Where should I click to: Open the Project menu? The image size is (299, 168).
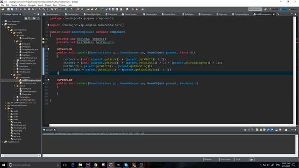[48, 5]
